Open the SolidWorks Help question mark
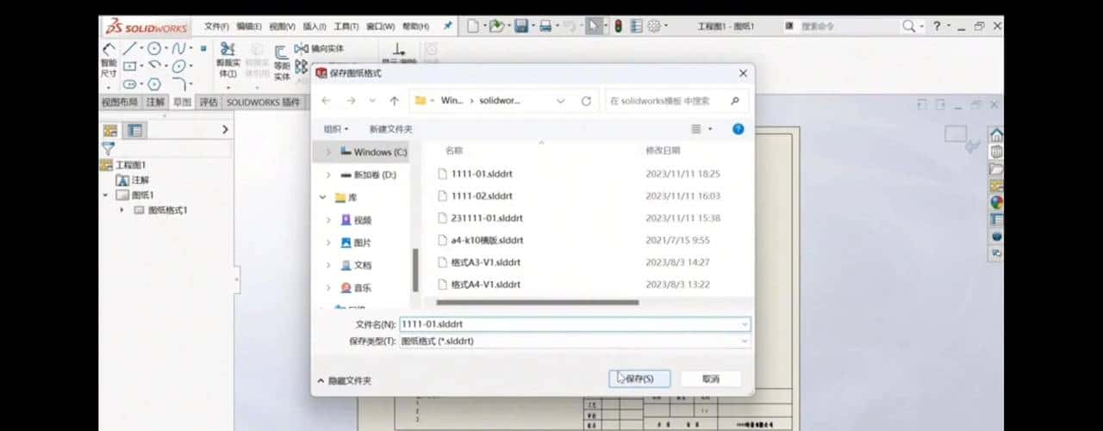The width and height of the screenshot is (1103, 431). click(937, 27)
